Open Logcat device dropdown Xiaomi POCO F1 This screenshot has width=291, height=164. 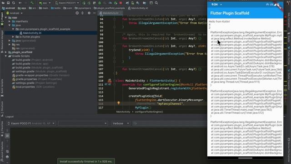31,123
